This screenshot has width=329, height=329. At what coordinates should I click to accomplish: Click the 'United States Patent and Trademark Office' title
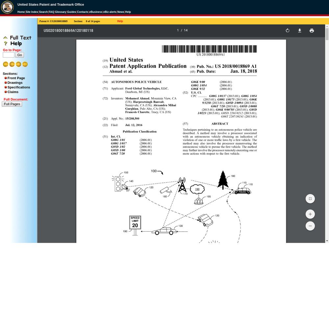pyautogui.click(x=51, y=4)
